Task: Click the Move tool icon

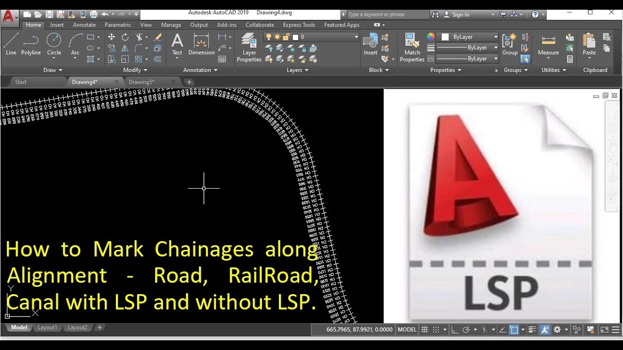Action: (111, 37)
